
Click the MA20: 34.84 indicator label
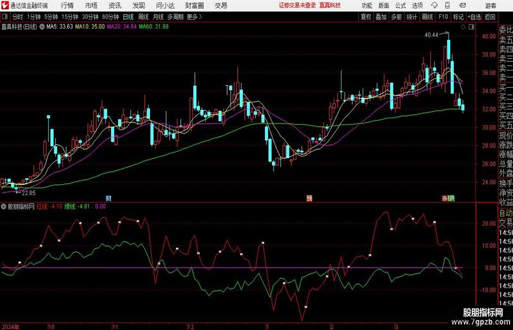pyautogui.click(x=122, y=27)
